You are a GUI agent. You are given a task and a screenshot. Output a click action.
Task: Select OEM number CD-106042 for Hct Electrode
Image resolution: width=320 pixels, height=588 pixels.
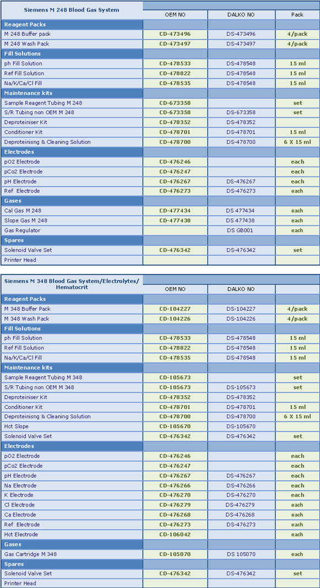tap(175, 535)
